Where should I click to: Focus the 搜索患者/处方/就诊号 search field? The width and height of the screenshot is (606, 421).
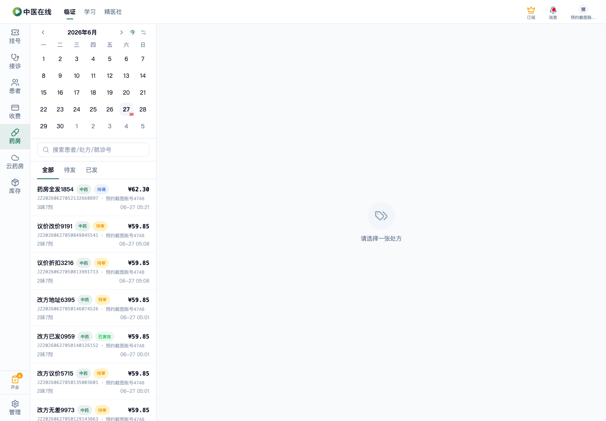93,150
